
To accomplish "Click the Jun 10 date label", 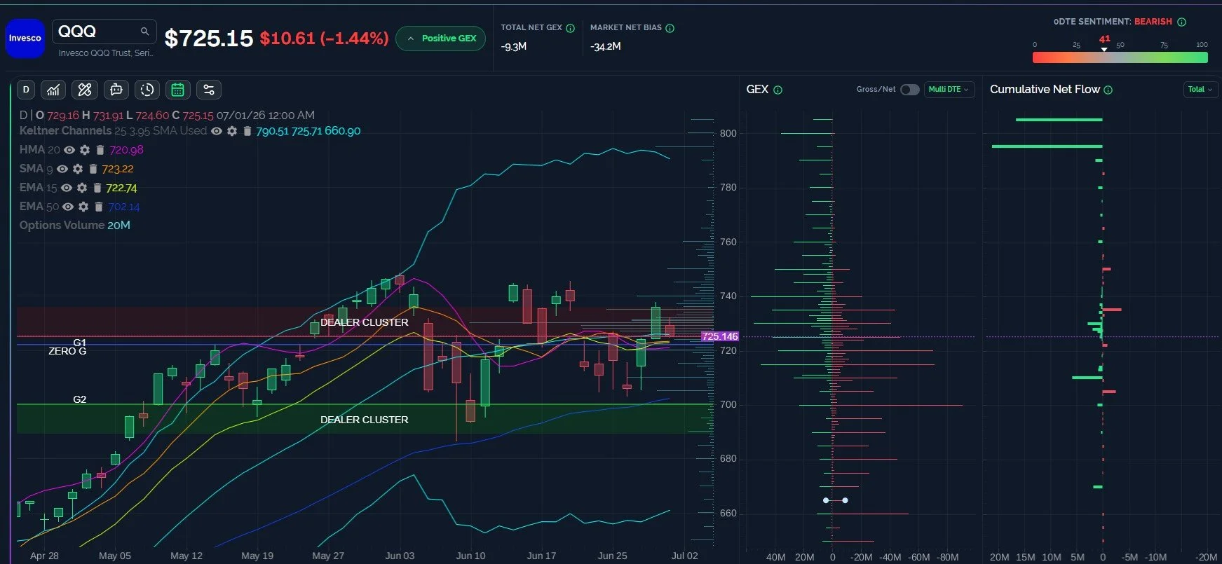I will point(470,556).
